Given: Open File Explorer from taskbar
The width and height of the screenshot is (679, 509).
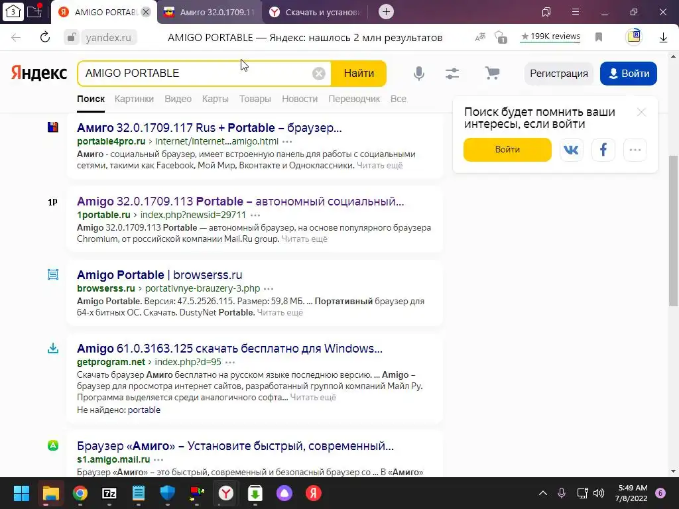Looking at the screenshot, I should tap(50, 493).
